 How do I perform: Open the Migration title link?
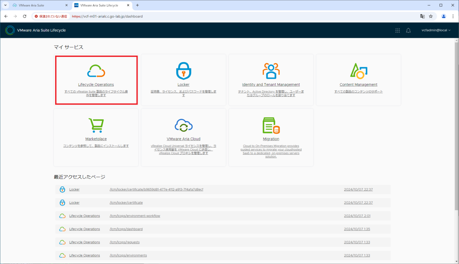[271, 139]
